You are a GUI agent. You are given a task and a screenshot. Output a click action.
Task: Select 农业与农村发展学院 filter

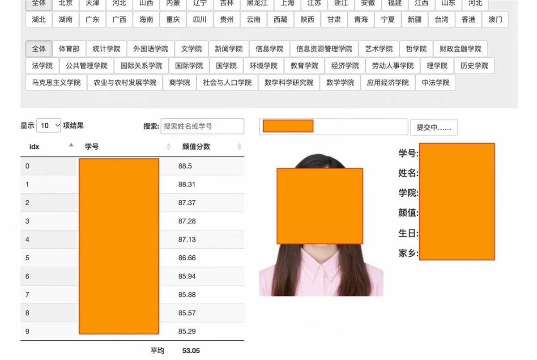pyautogui.click(x=125, y=82)
